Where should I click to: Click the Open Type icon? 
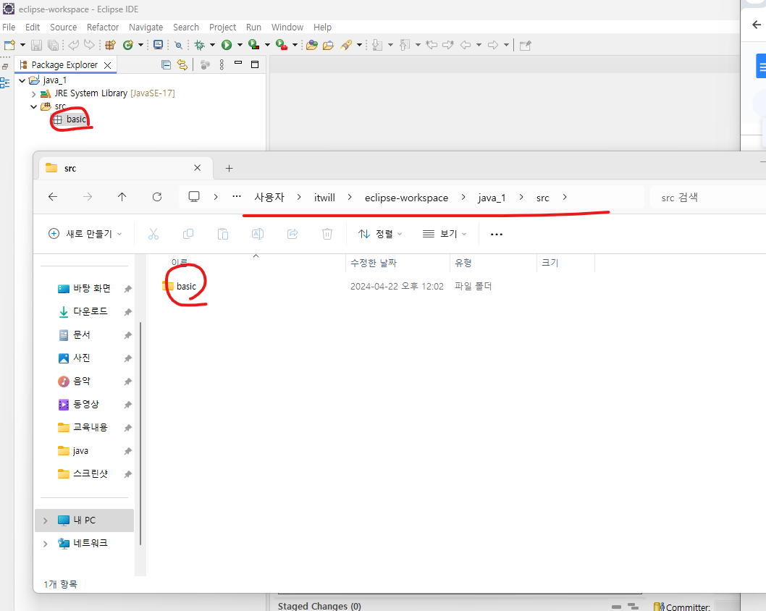(312, 46)
